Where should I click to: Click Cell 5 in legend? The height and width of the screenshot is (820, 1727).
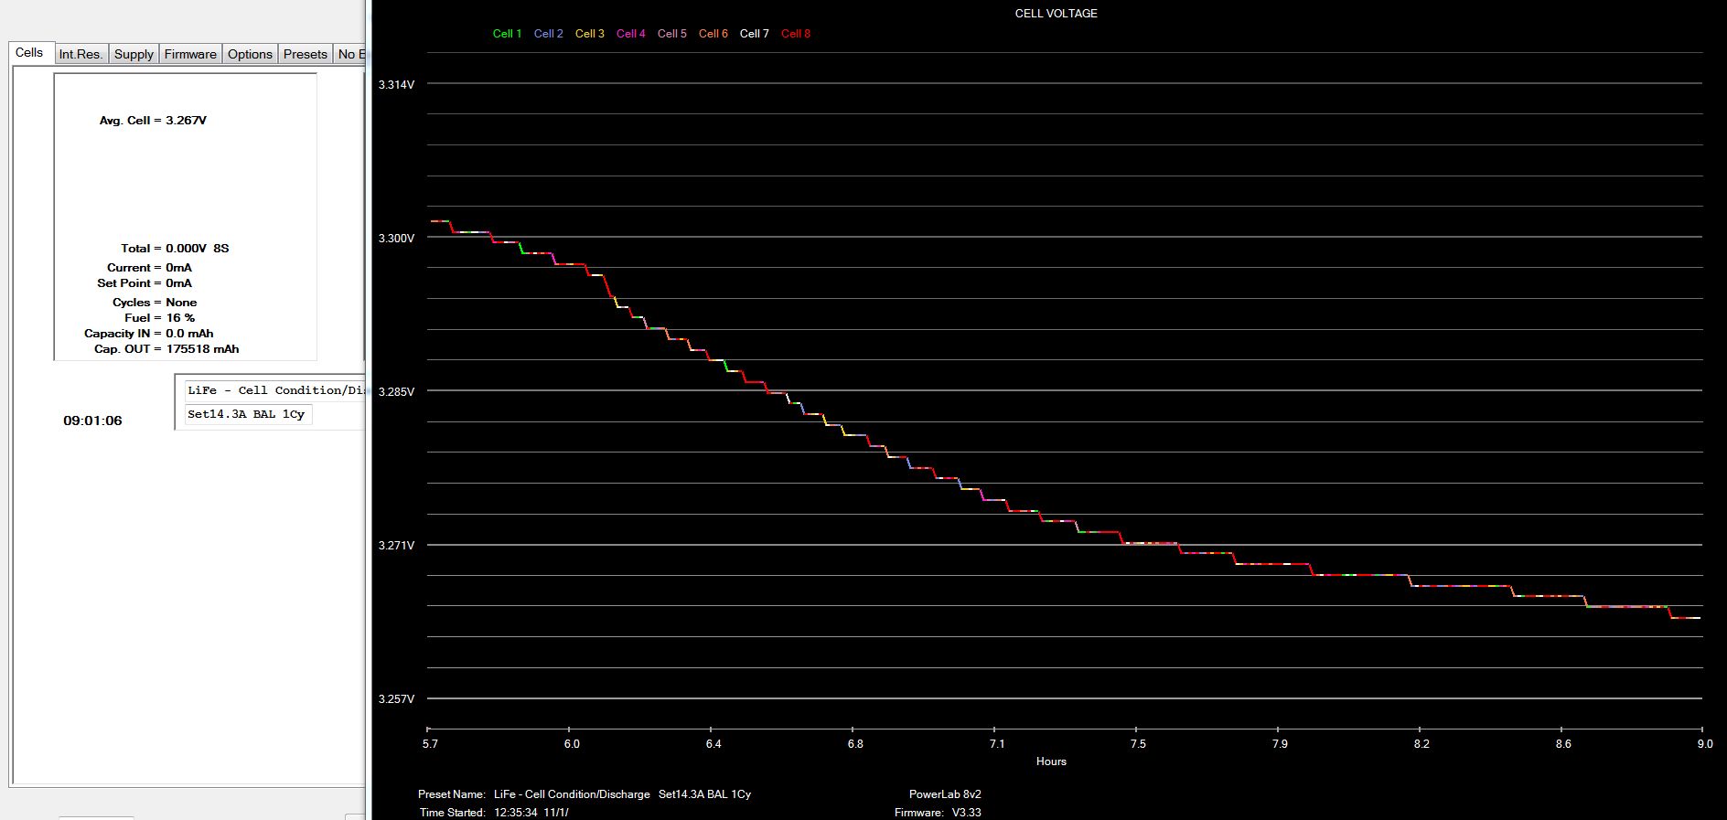coord(671,34)
